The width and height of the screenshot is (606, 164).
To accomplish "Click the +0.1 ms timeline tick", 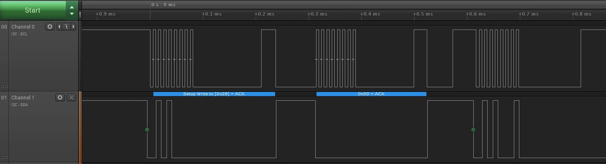I will click(x=211, y=14).
